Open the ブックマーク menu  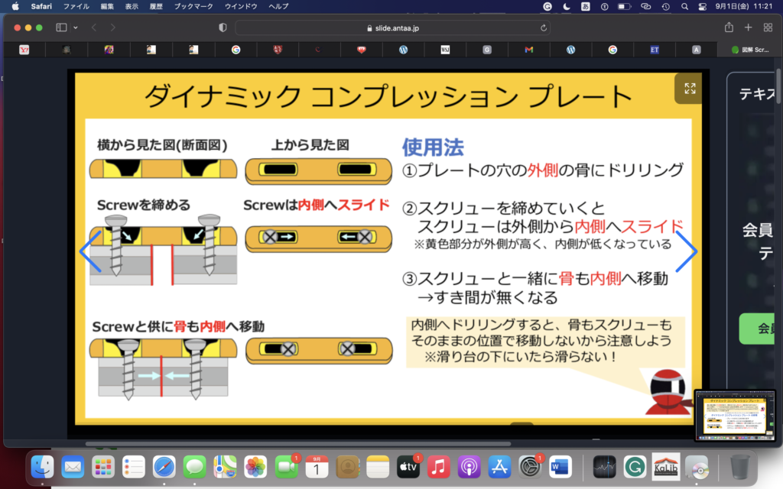click(192, 6)
